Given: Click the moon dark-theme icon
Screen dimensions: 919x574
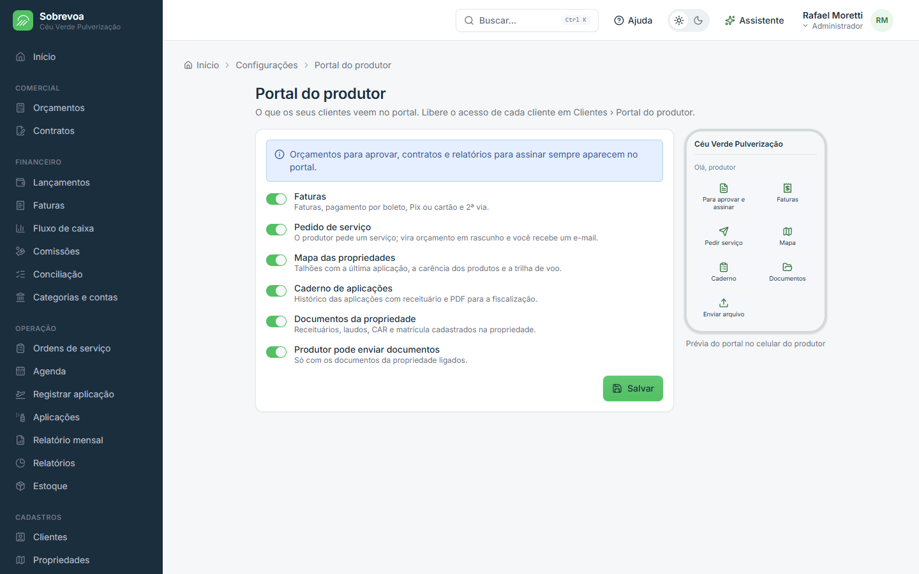Looking at the screenshot, I should [698, 20].
